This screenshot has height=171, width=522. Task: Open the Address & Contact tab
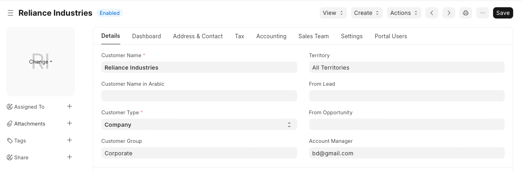(198, 36)
